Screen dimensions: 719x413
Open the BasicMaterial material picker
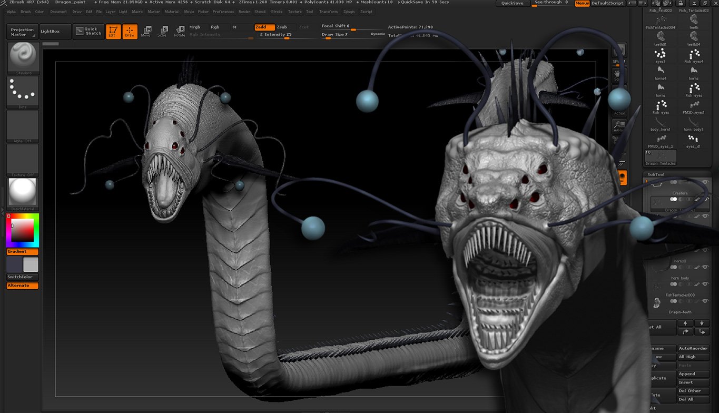click(23, 194)
